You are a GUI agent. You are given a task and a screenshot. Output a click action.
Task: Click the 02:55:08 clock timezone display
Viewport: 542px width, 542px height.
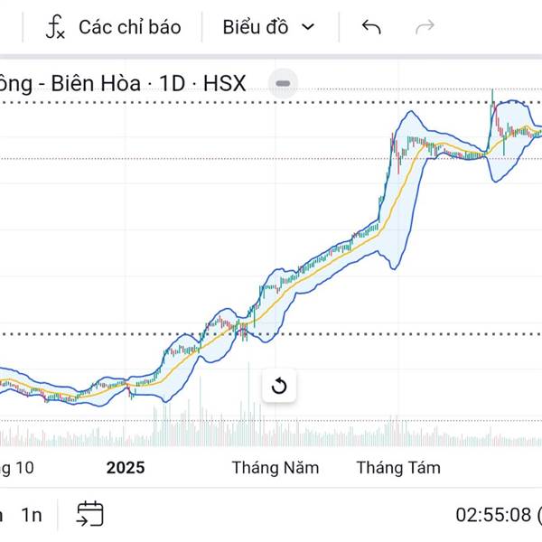pyautogui.click(x=492, y=515)
